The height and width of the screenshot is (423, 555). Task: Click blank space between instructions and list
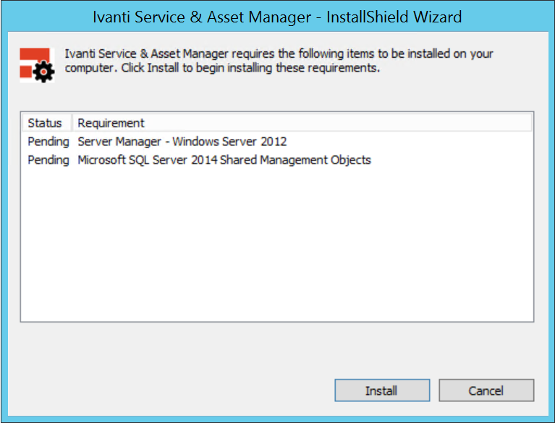coord(277,95)
